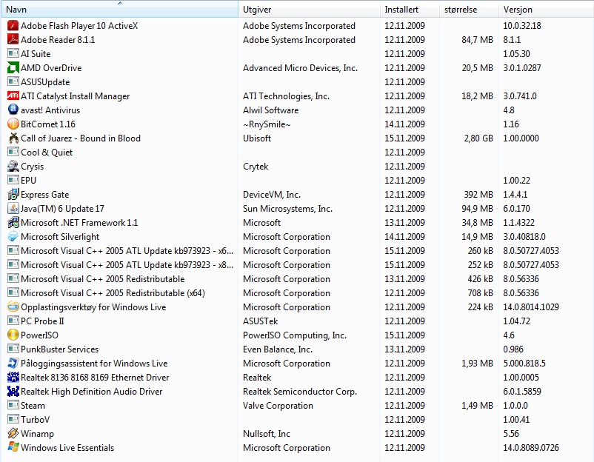
Task: Sort by the Versjon column header
Action: 547,9
